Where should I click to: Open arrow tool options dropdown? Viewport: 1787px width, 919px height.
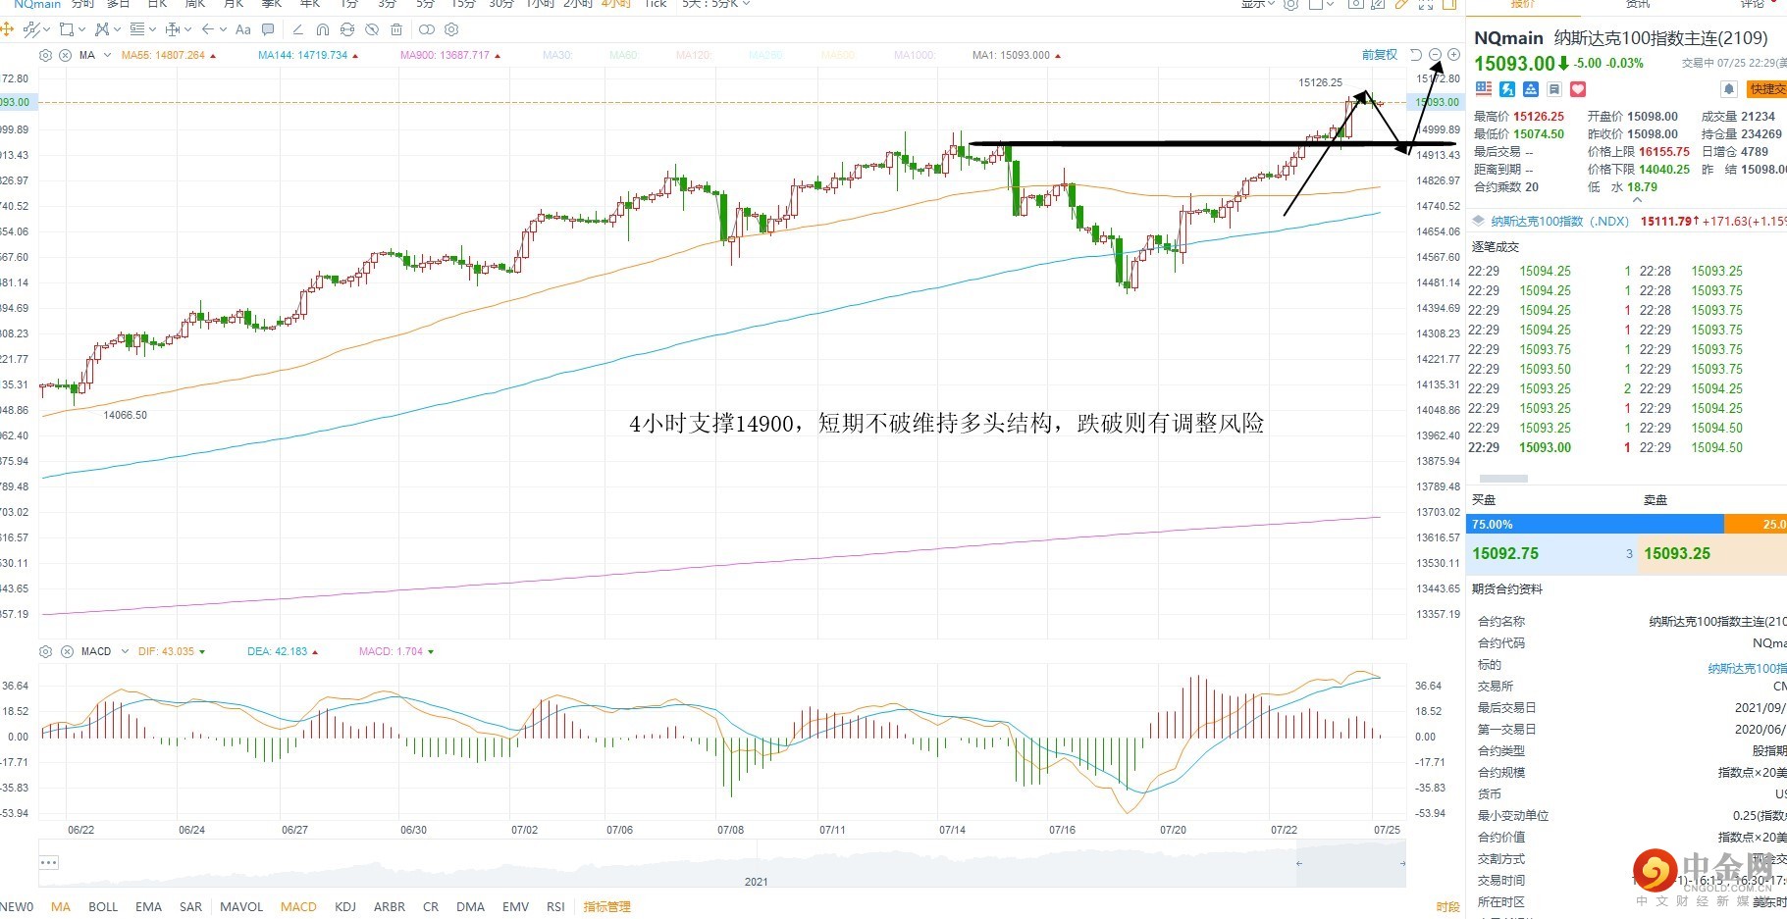pos(223,29)
